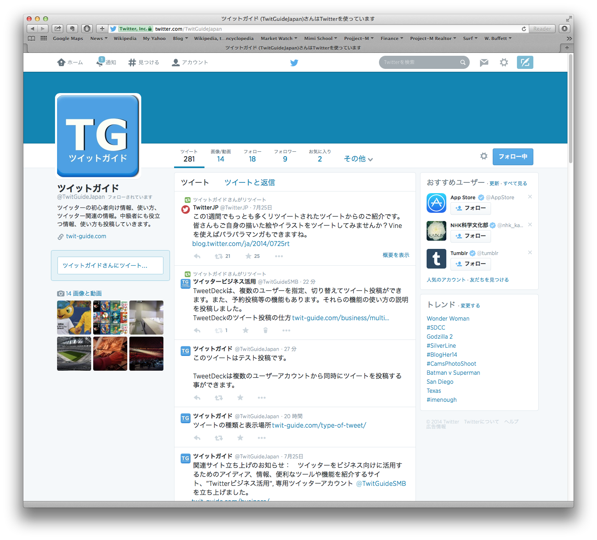Open the Surf bookmarks dropdown
Image resolution: width=597 pixels, height=540 pixels.
[x=470, y=39]
